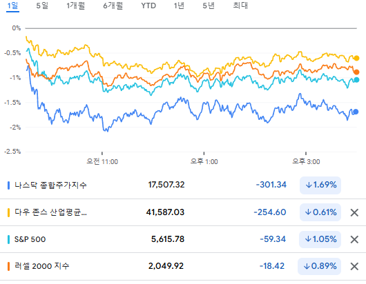Viewport: 366px width, 284px height.
Task: Show the 최대 time range
Action: (x=240, y=6)
